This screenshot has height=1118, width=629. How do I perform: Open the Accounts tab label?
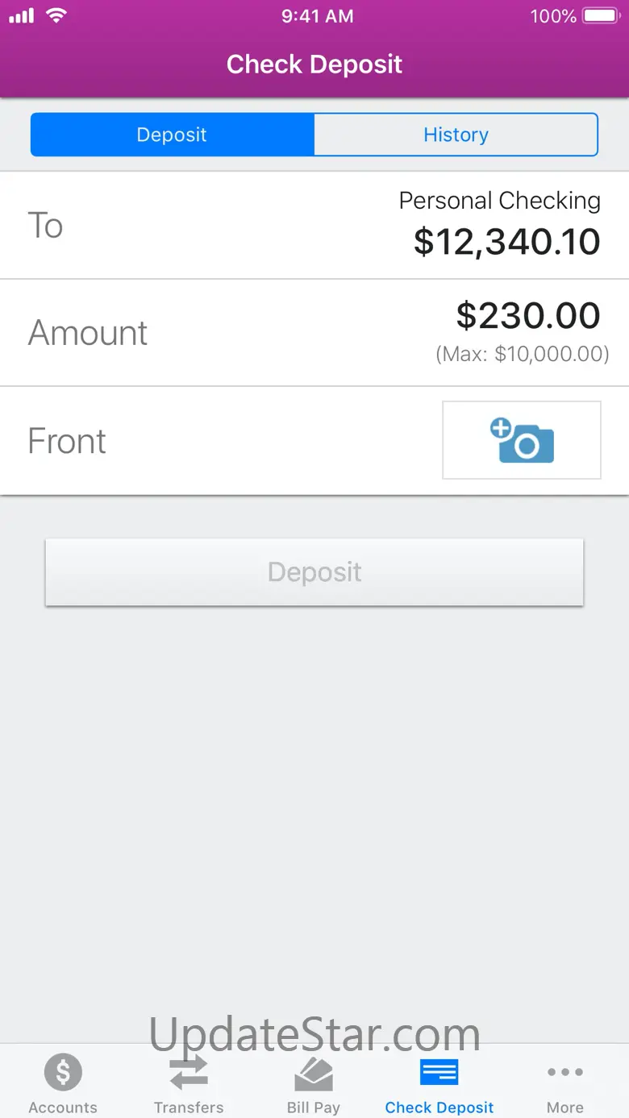[x=63, y=1108]
